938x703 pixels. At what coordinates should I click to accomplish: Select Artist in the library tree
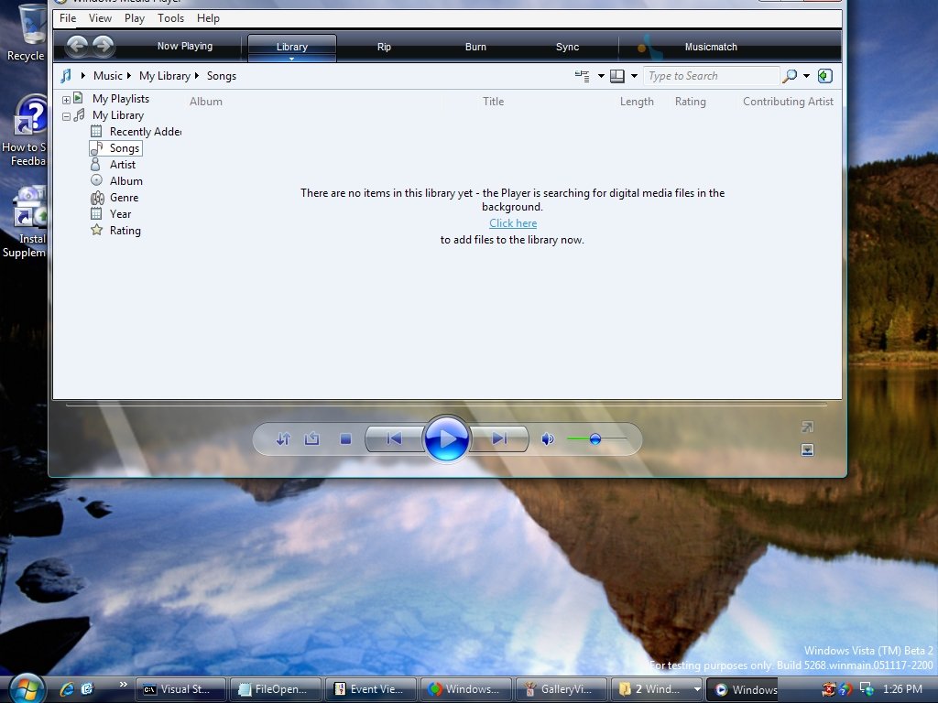coord(113,165)
